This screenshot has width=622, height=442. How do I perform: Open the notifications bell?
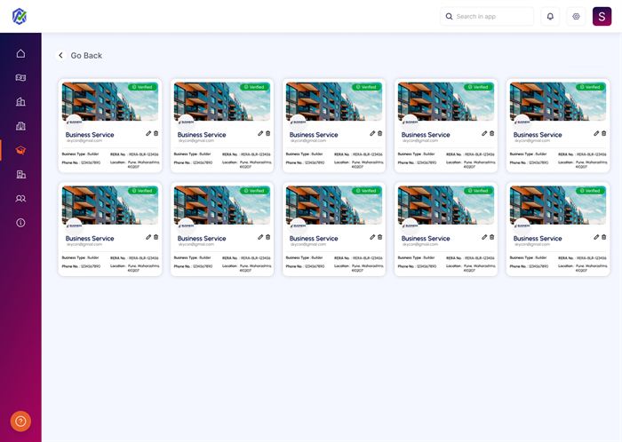click(x=550, y=16)
